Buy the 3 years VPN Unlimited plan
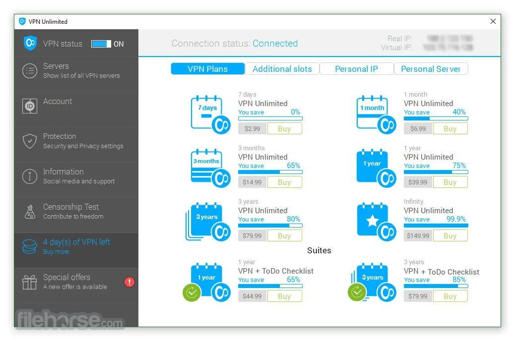 (x=285, y=235)
